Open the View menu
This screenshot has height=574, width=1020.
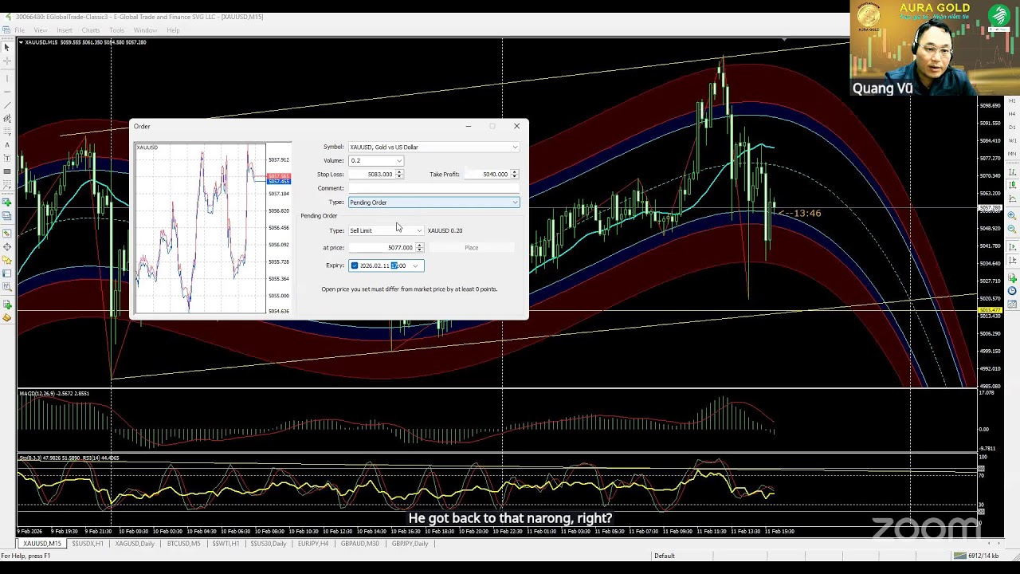coord(40,30)
